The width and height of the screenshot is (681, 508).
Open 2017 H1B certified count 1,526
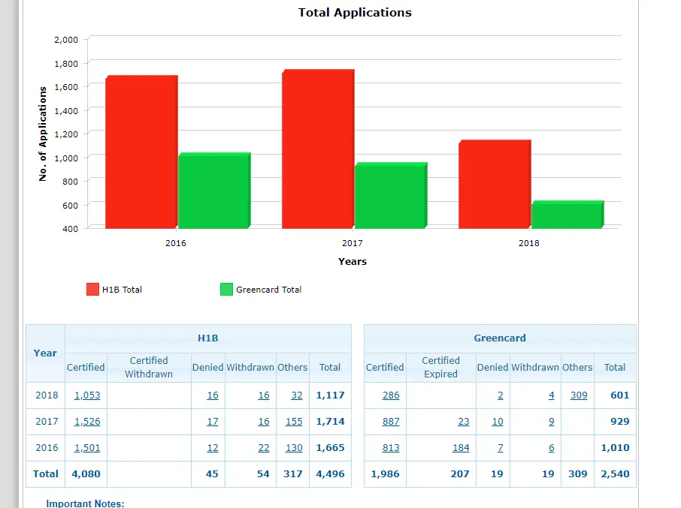(87, 422)
